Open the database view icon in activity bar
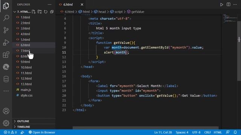This screenshot has width=241, height=135. coord(6,79)
